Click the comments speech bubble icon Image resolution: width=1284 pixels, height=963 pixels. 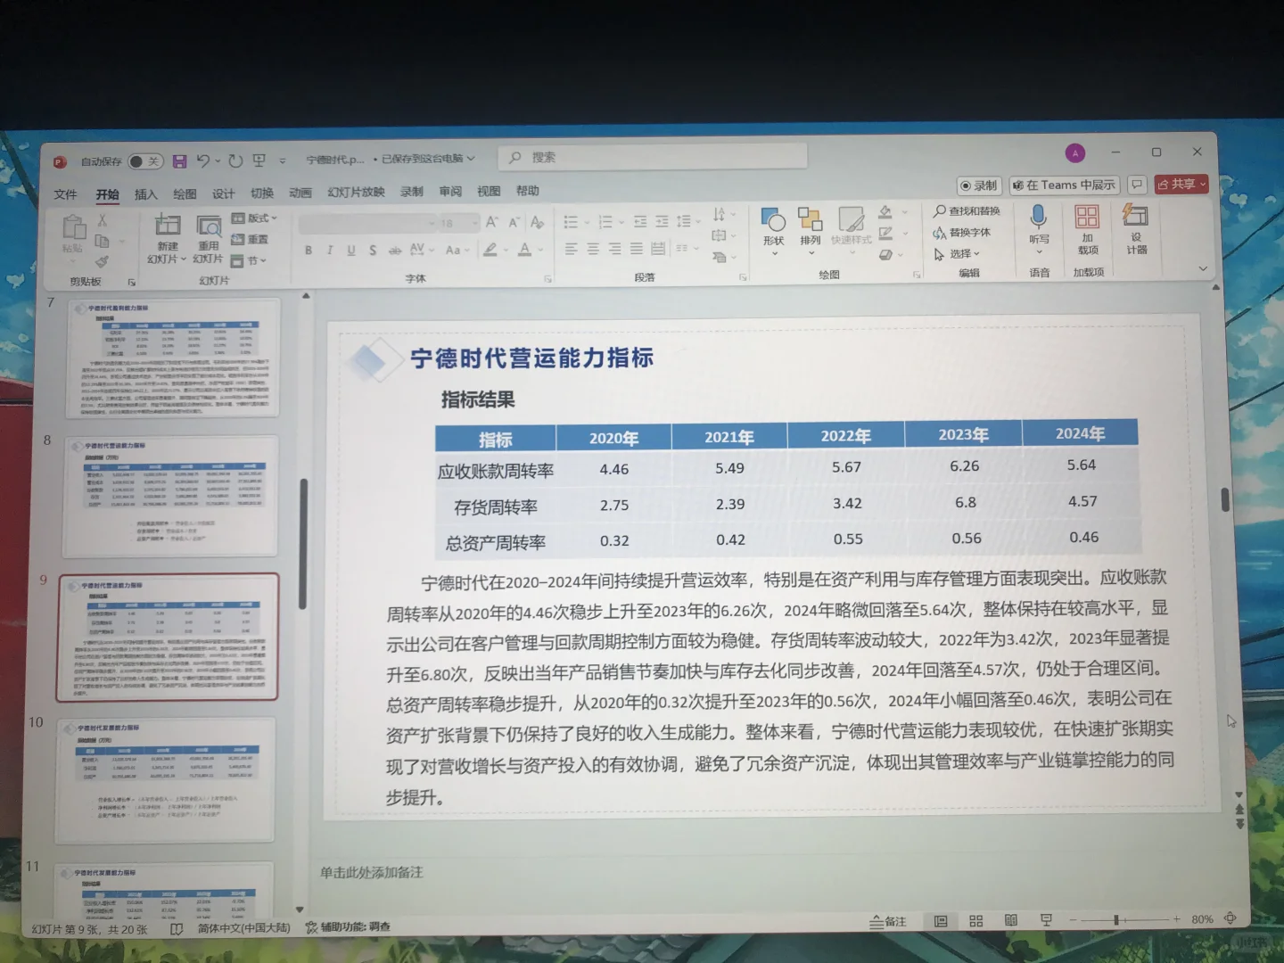click(x=1137, y=185)
